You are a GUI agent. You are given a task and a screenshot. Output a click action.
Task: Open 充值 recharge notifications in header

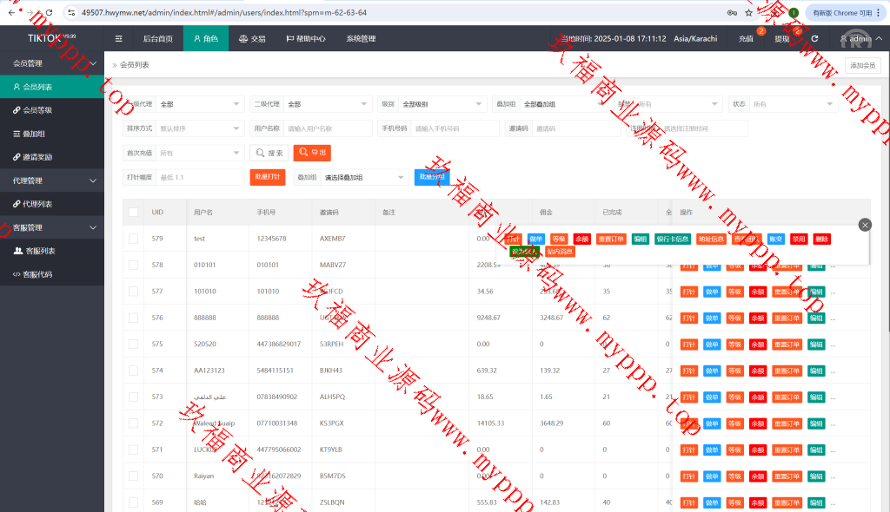[x=746, y=39]
